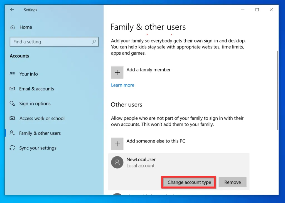Close the Settings window
This screenshot has height=203, width=285.
pos(271,10)
